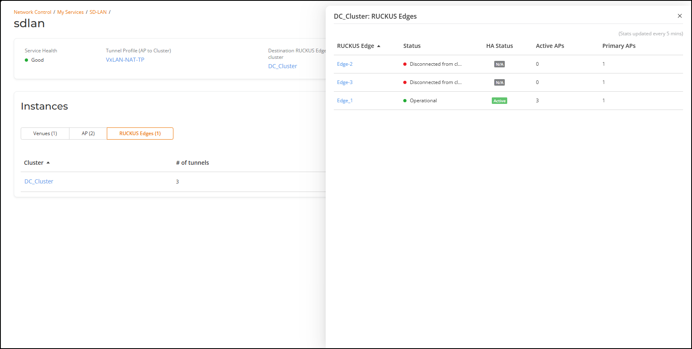
Task: Sort the Cluster column in Instances
Action: point(48,163)
